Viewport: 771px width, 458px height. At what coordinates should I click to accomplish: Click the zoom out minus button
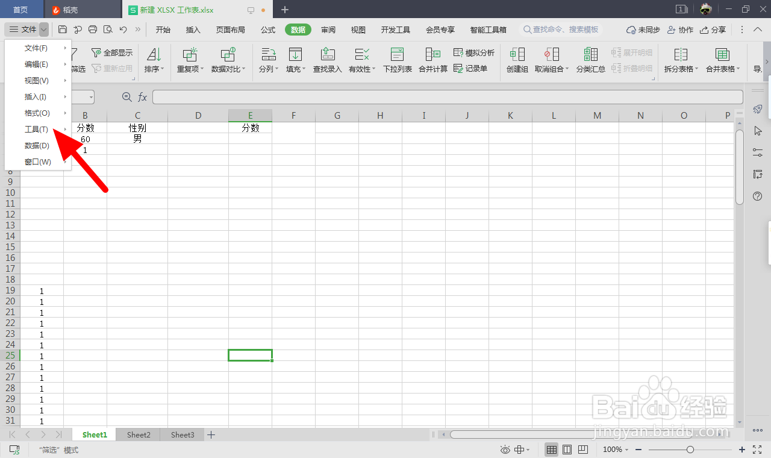pos(638,450)
